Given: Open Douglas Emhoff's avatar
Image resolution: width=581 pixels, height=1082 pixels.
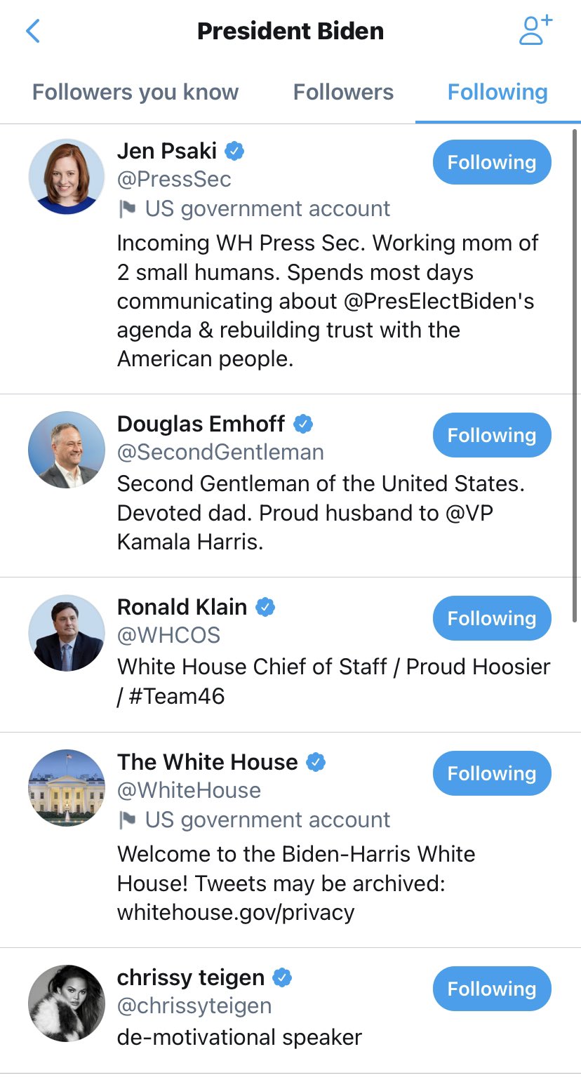Looking at the screenshot, I should pyautogui.click(x=67, y=450).
